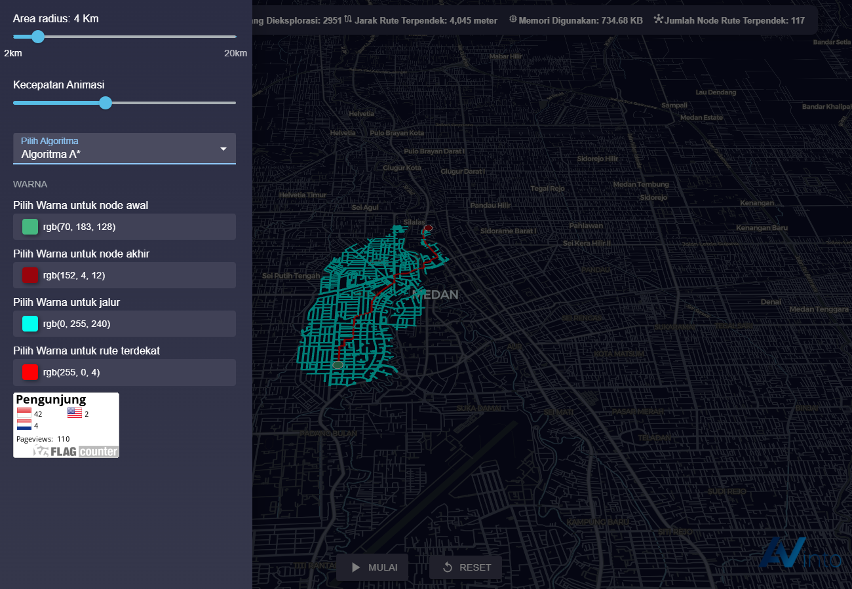852x589 pixels.
Task: Click the 'Sidorame Barat I' map label
Action: click(509, 231)
